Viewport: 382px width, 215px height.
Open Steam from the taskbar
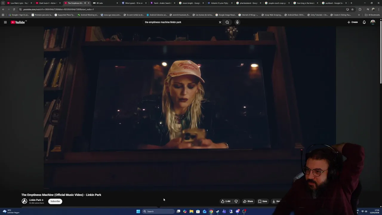click(x=218, y=211)
